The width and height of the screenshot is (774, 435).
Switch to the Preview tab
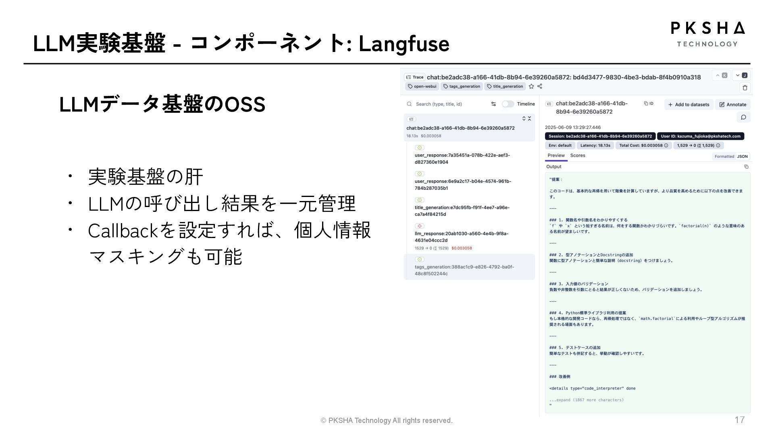[x=556, y=155]
